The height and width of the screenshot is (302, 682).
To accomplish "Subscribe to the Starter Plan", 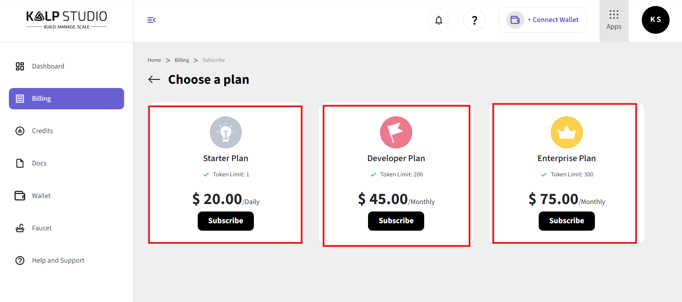I will point(225,221).
